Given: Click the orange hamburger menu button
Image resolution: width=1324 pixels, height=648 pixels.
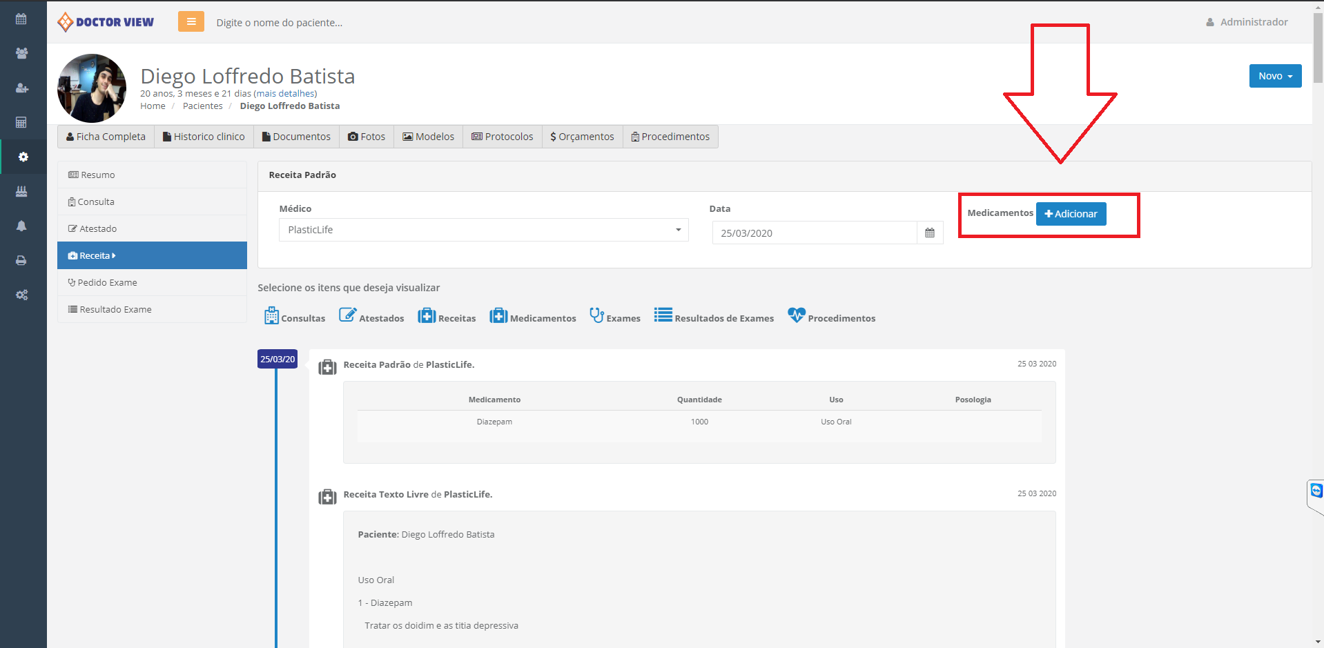Looking at the screenshot, I should coord(191,22).
